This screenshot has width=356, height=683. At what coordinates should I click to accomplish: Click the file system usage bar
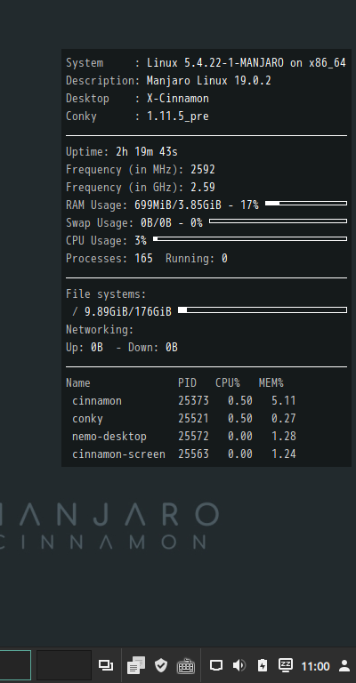263,310
